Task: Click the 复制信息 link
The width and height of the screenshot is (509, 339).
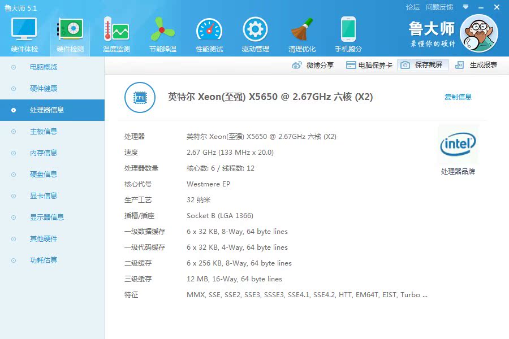Action: coord(458,97)
